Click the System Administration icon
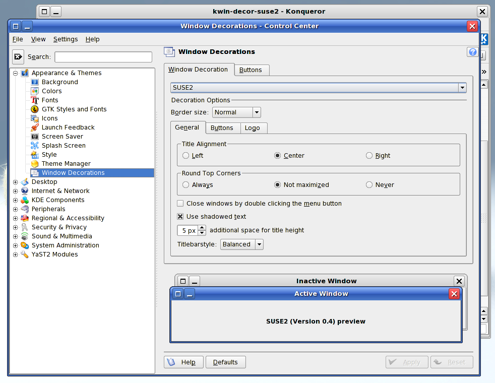This screenshot has width=495, height=383. click(25, 245)
